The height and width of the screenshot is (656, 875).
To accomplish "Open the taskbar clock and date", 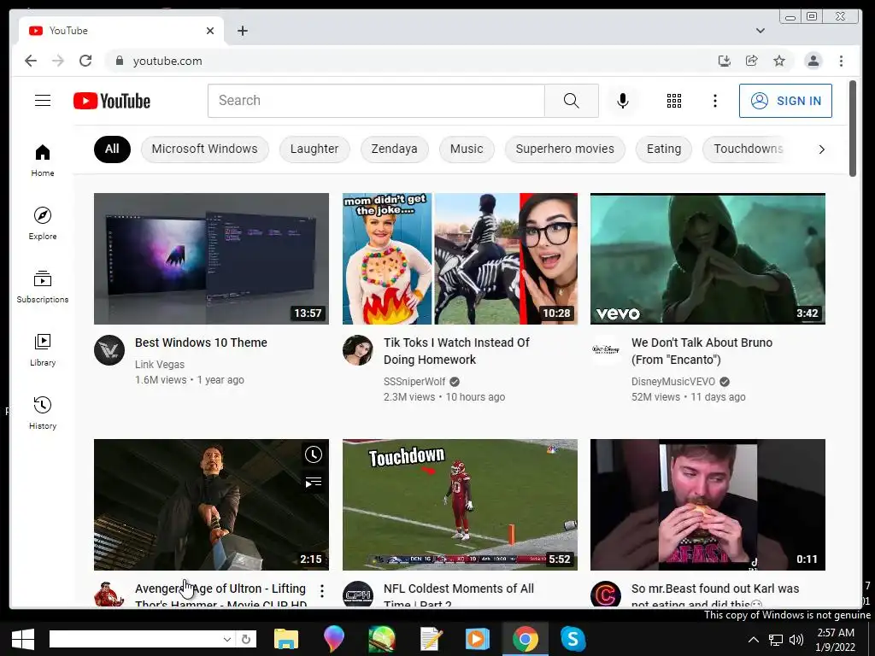I will (836, 640).
